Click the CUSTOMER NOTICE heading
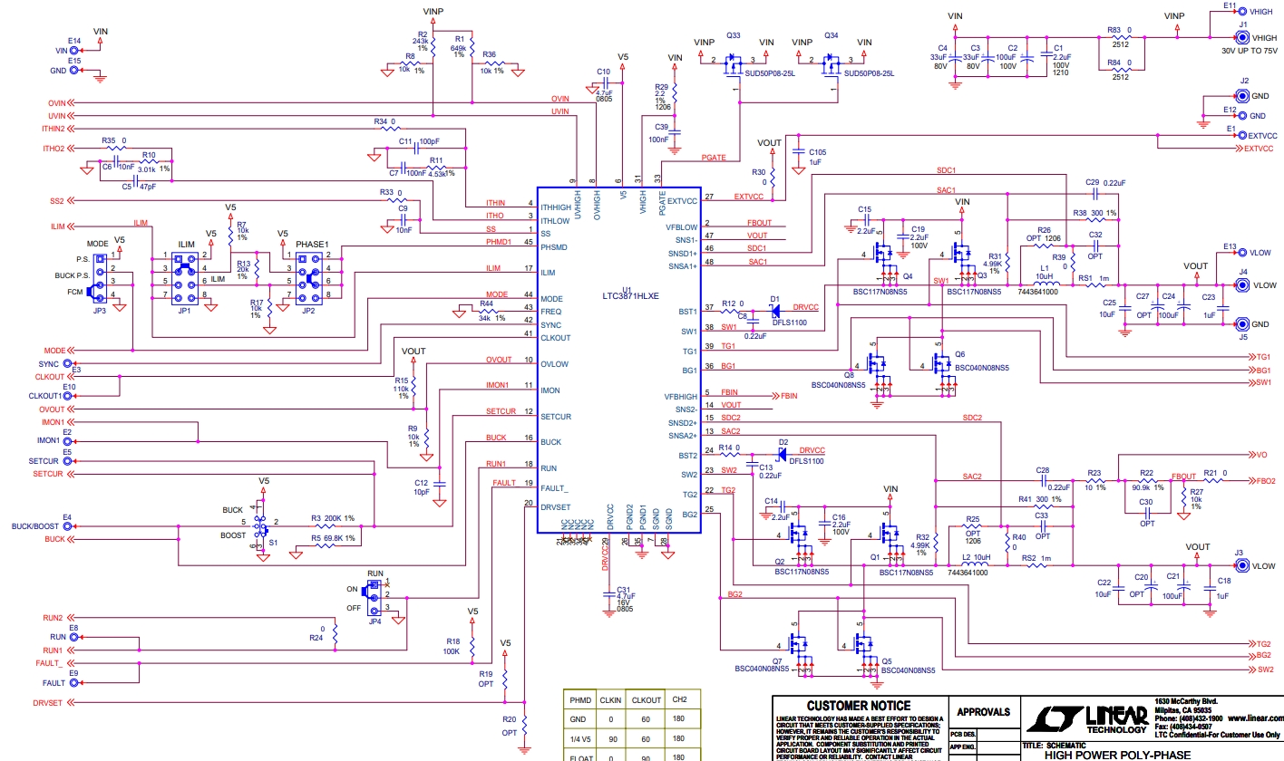This screenshot has height=761, width=1284. pos(858,706)
